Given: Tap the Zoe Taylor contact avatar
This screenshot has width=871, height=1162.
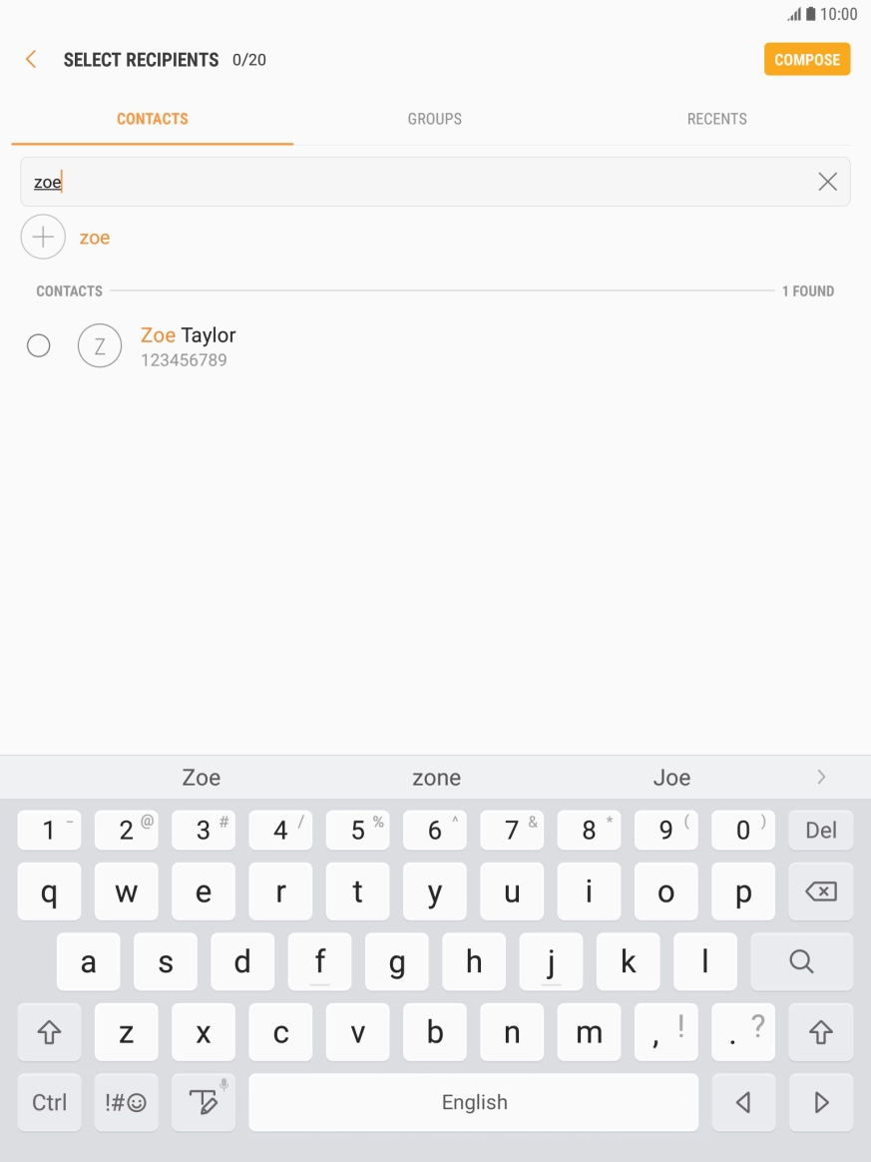Looking at the screenshot, I should 100,345.
